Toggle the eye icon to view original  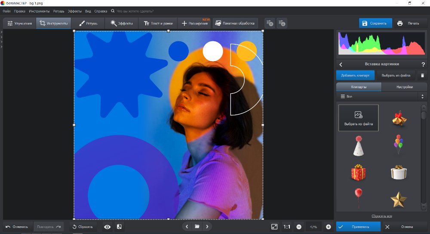point(107,227)
